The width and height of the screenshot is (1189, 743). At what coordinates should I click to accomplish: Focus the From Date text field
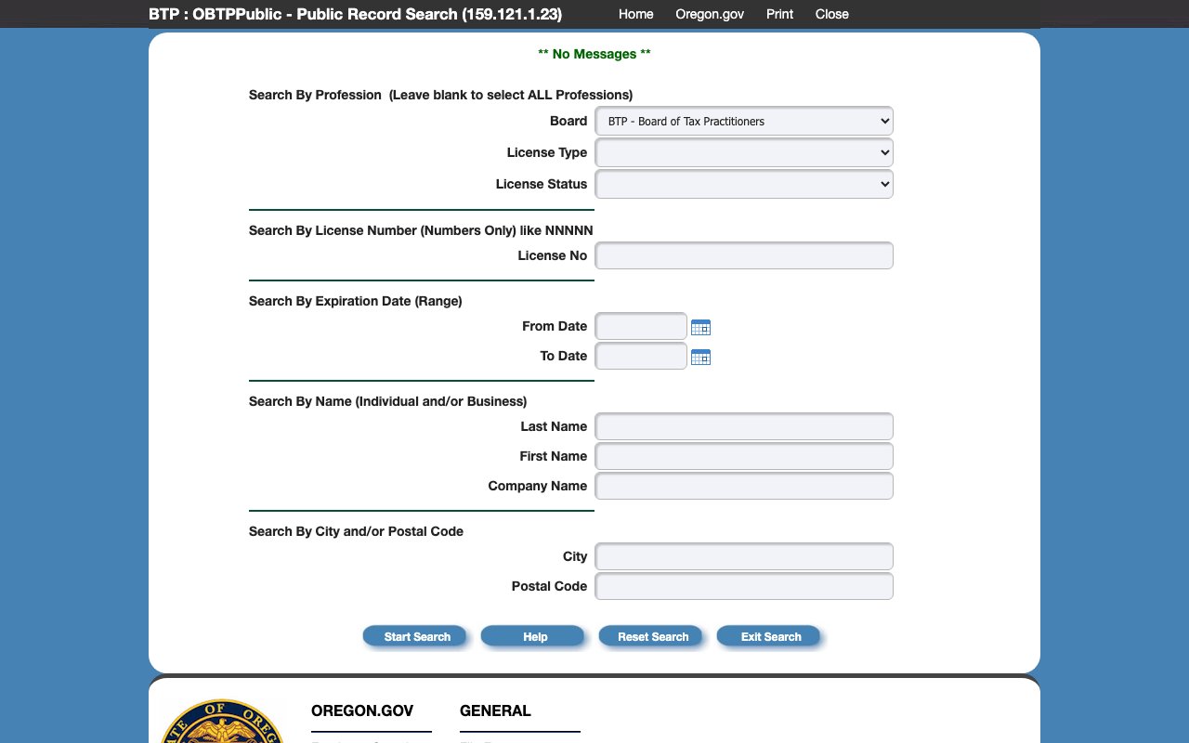(x=641, y=327)
